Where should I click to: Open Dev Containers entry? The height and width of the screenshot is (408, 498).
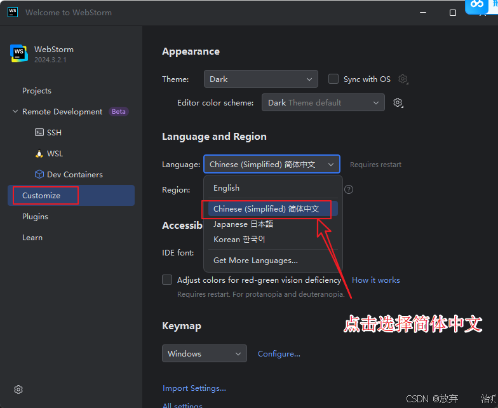click(75, 174)
